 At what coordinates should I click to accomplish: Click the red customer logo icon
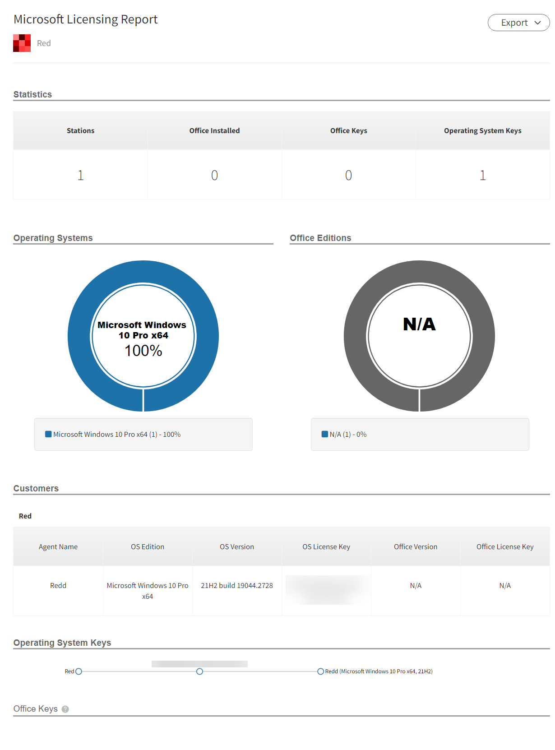pyautogui.click(x=22, y=43)
